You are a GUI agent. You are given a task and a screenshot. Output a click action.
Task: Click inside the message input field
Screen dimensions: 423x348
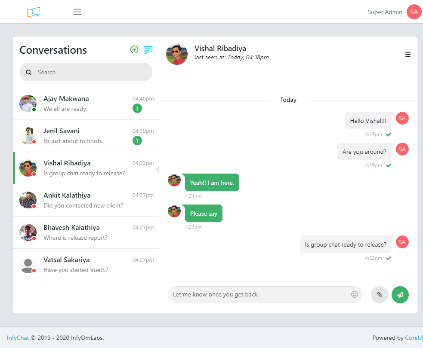click(x=258, y=294)
